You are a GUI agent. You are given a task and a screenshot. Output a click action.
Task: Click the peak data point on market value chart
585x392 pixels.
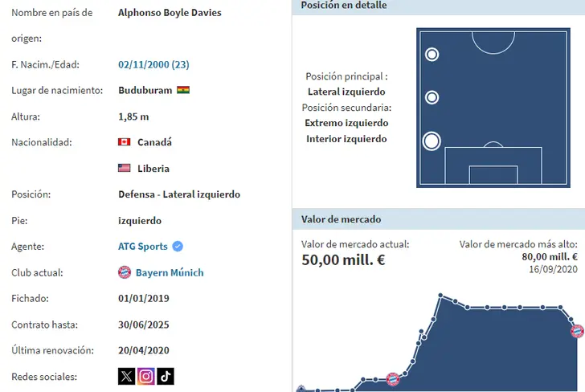coord(440,295)
